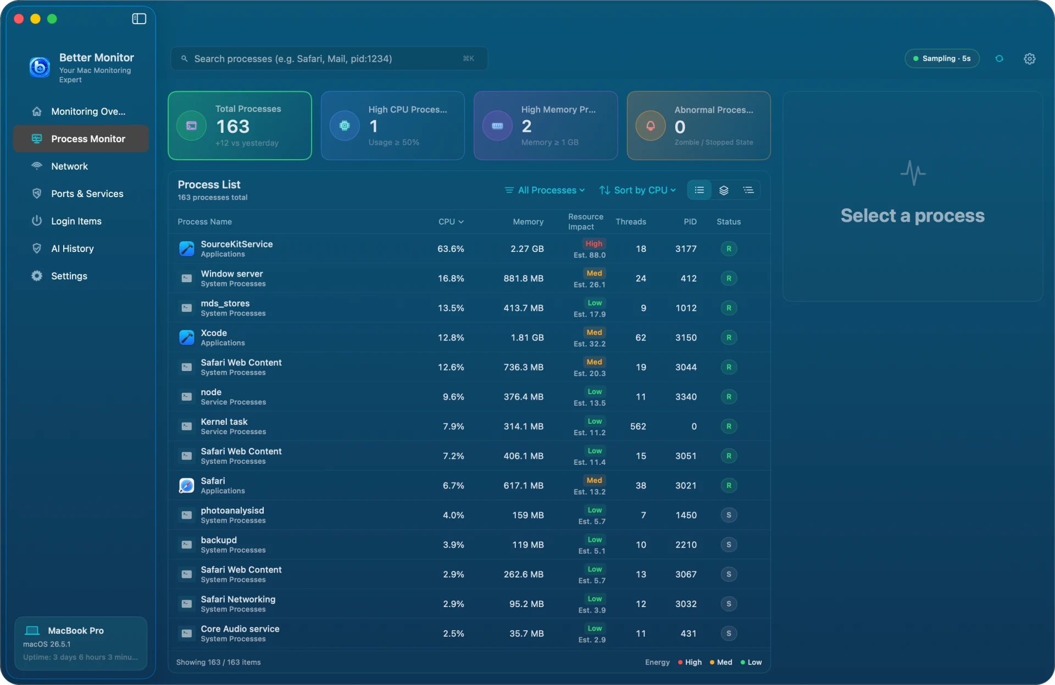Click the 2.27 GB memory value

[527, 249]
